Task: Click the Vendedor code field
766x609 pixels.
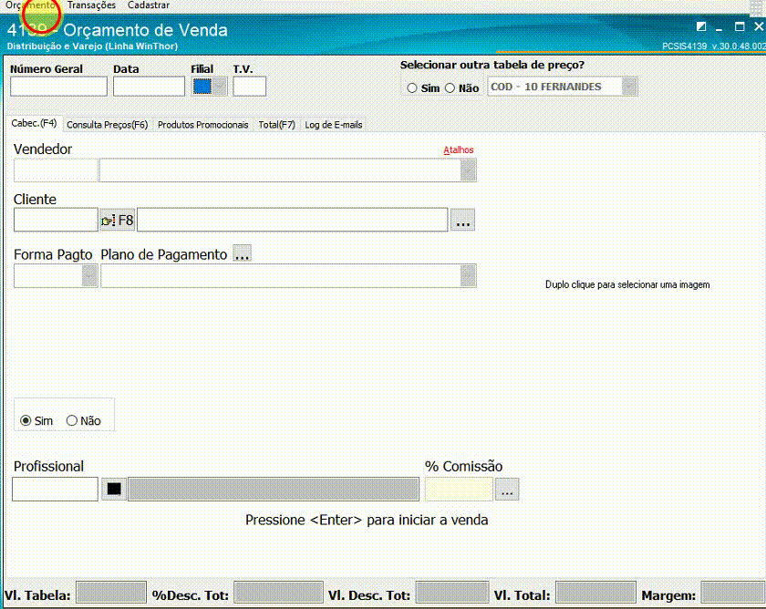Action: click(x=56, y=170)
